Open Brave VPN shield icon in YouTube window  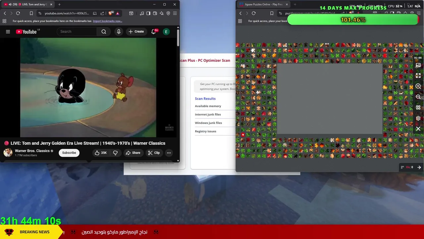(x=168, y=13)
